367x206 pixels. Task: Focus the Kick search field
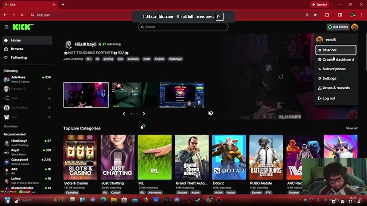pos(183,27)
